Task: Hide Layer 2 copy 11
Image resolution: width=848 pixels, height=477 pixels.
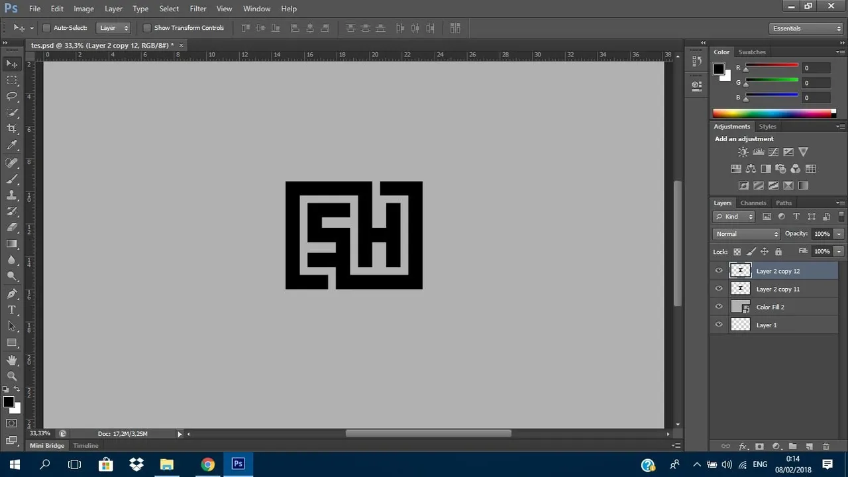Action: click(x=719, y=289)
